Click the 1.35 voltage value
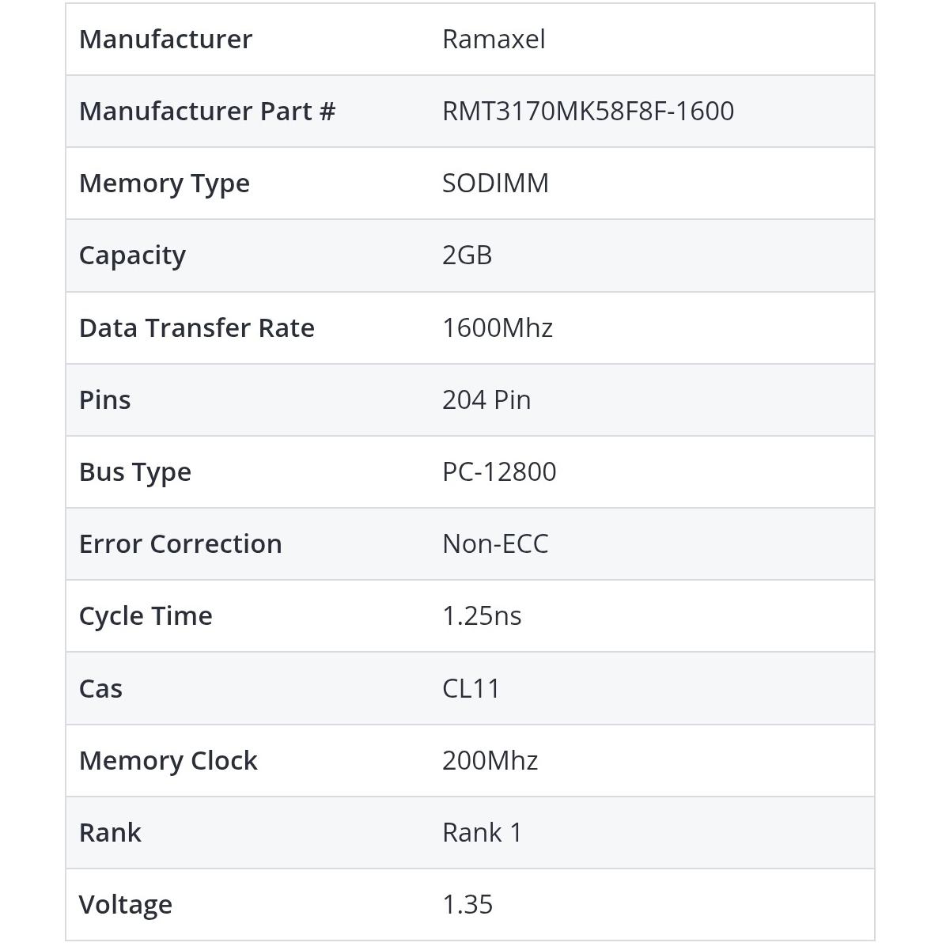The width and height of the screenshot is (950, 950). [x=467, y=905]
